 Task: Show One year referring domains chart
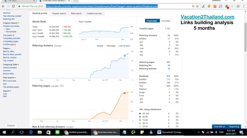pos(111,46)
